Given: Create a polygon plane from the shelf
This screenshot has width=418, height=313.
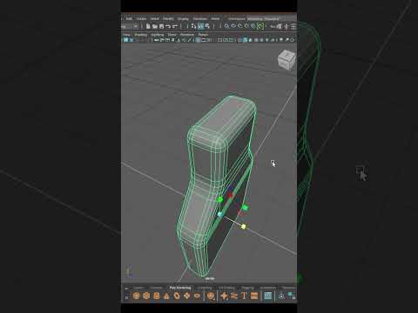Looking at the screenshot, I should coord(187,296).
